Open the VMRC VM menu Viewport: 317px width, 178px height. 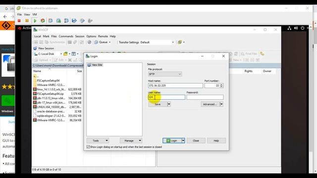point(35,14)
